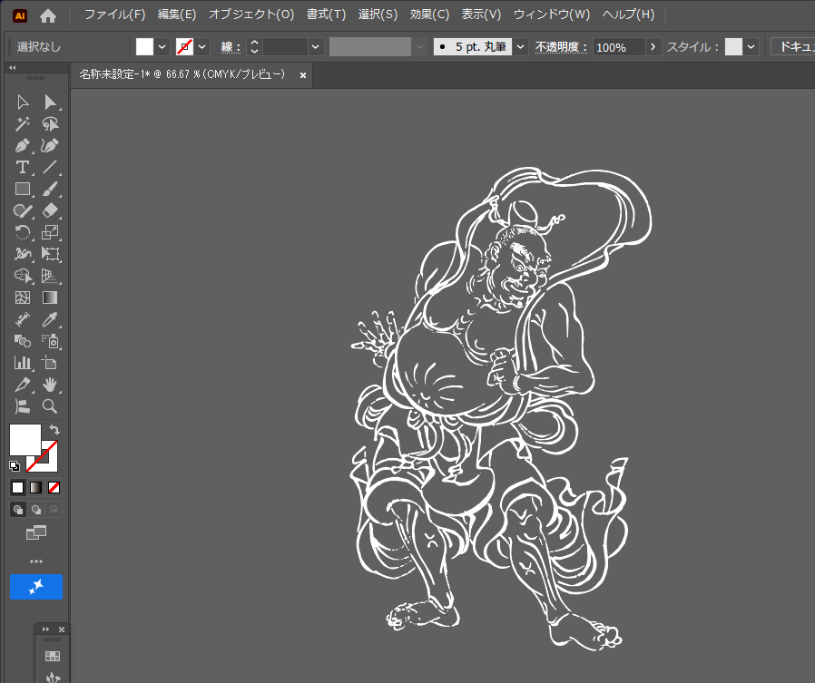Screen dimensions: 815x683
Task: Activate the Hand tool
Action: (51, 385)
